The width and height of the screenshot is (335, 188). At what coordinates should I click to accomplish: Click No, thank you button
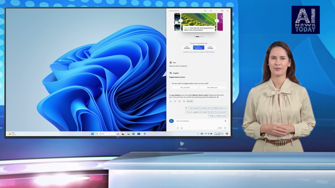coord(212,87)
